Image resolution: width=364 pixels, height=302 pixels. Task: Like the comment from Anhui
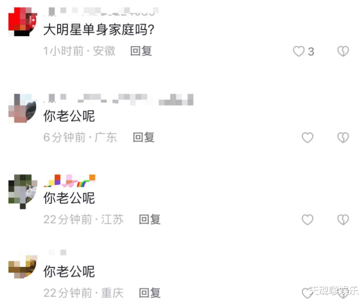coord(298,51)
